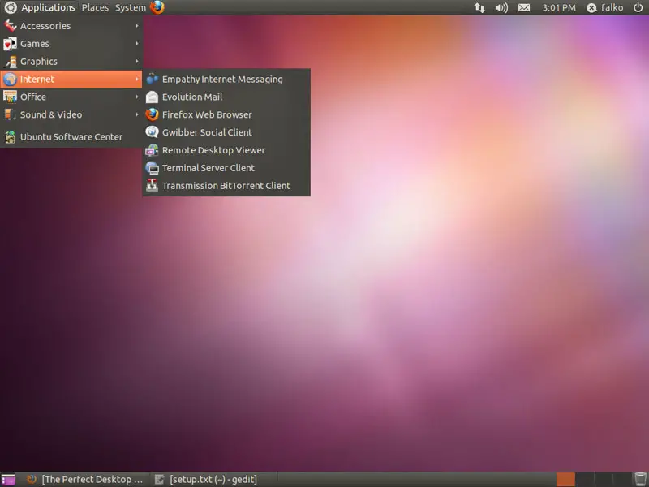
Task: Select the Firefox Web Browser entry
Action: [226, 114]
